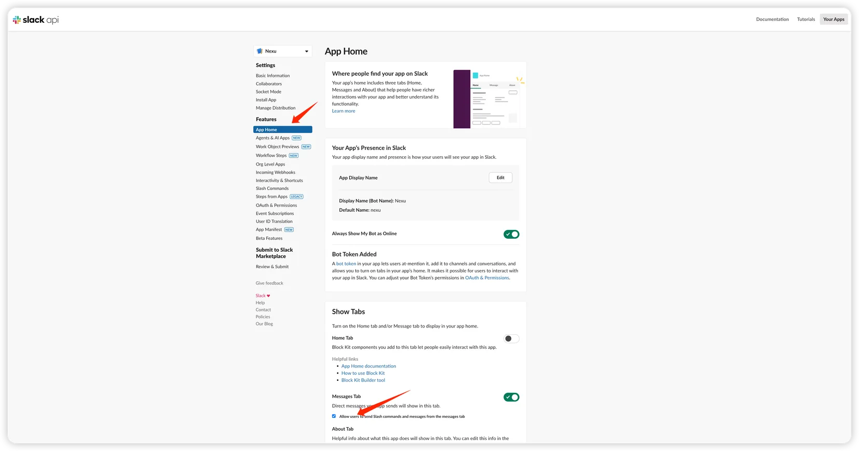Click the Bot Token Added heading

click(x=354, y=254)
